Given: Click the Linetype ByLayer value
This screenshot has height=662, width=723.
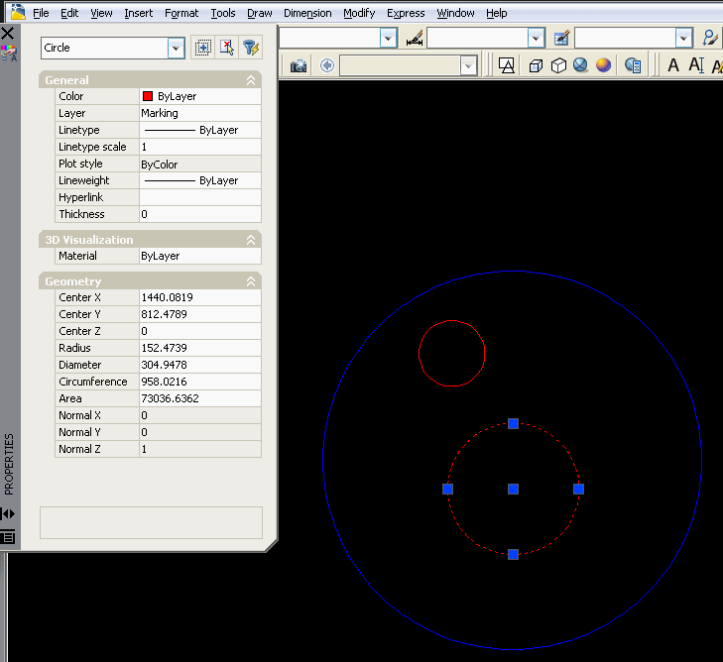Looking at the screenshot, I should point(200,130).
